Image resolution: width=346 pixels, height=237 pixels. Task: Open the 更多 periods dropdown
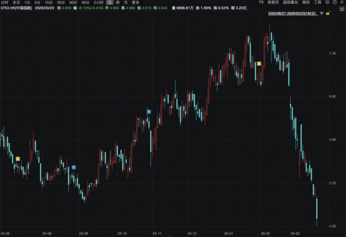pos(135,3)
